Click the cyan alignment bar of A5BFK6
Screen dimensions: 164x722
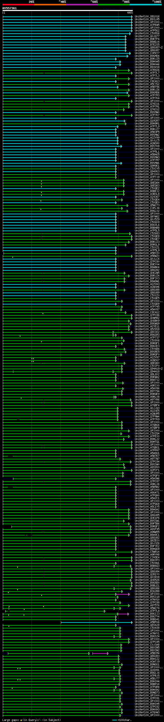96,623
